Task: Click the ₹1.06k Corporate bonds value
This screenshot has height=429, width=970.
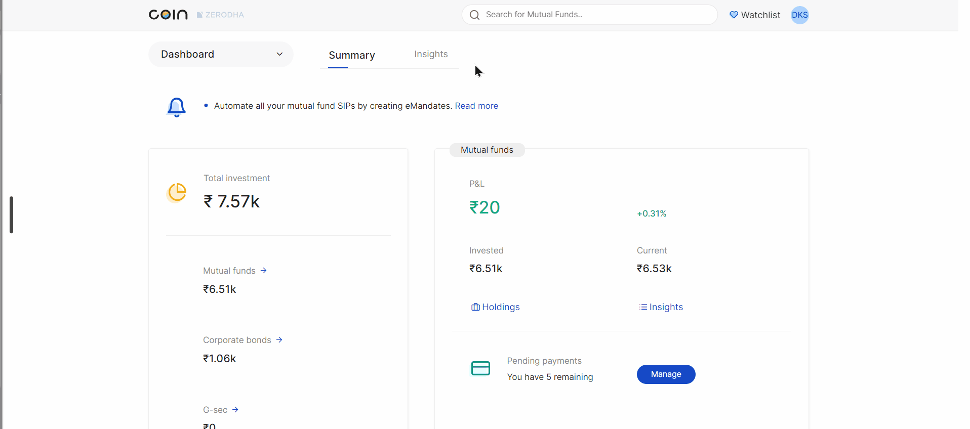Action: [x=220, y=359]
